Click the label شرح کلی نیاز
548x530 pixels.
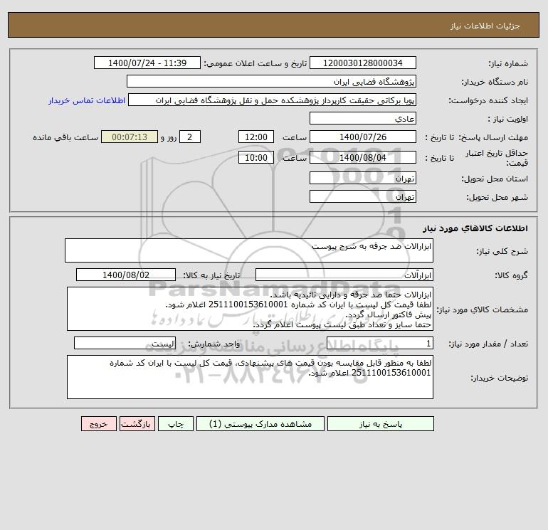pos(502,251)
